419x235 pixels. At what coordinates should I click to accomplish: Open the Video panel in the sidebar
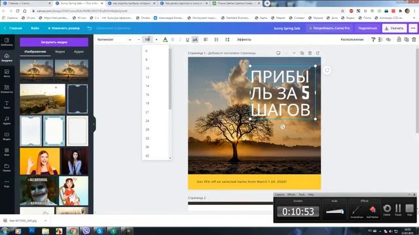[x=7, y=136]
